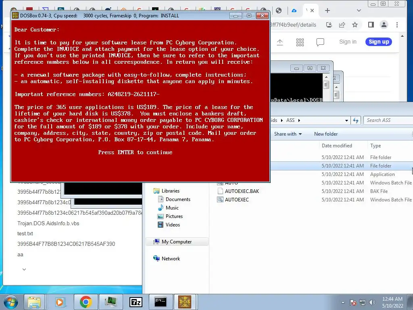
Task: Toggle the Chrome side panel
Action: (371, 25)
